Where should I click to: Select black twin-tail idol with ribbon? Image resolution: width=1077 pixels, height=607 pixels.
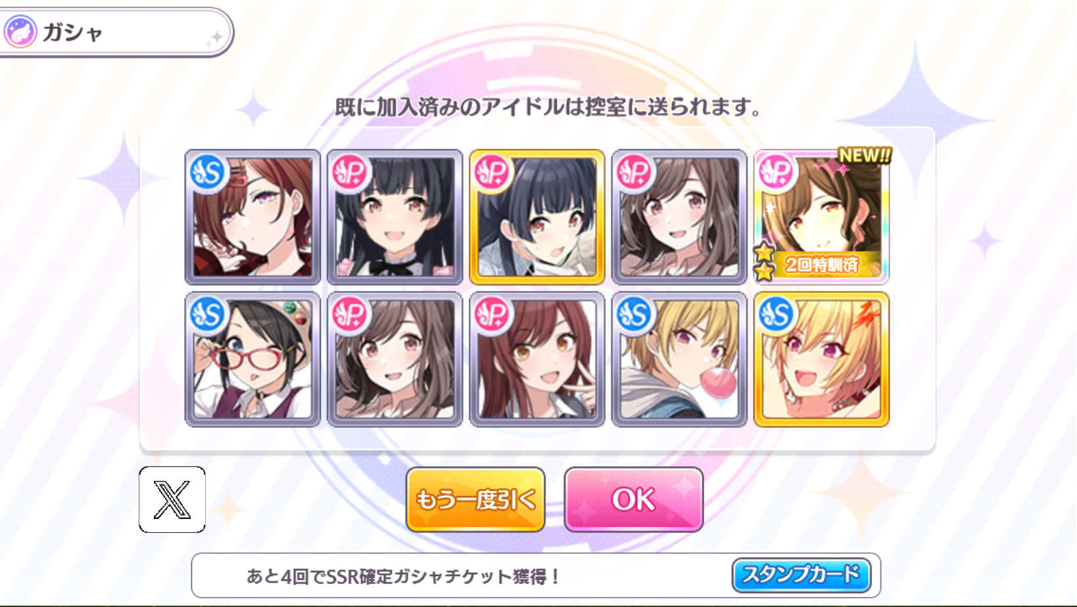pos(395,217)
